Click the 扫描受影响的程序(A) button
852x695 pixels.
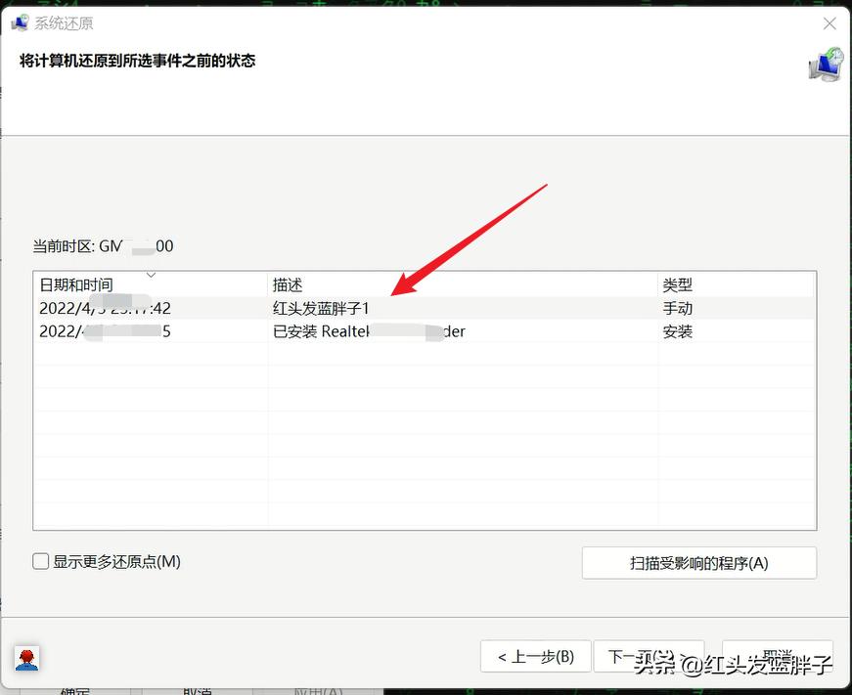pyautogui.click(x=698, y=563)
